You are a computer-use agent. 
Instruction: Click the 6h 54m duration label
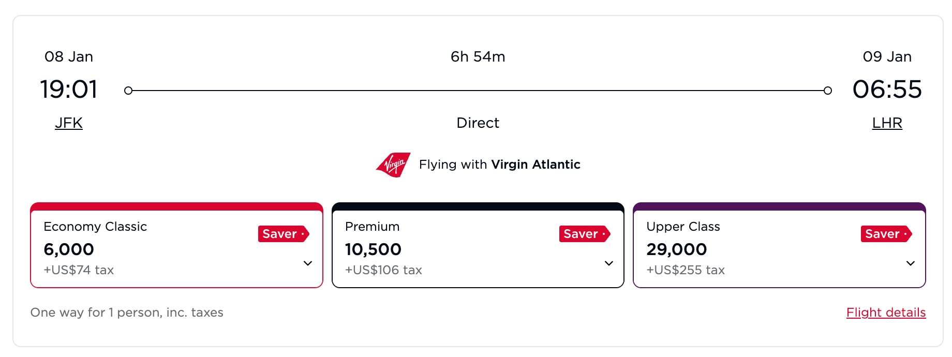(x=477, y=57)
